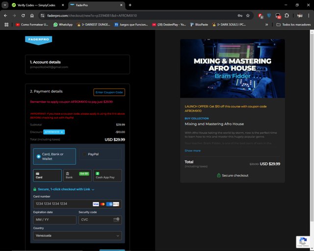The height and width of the screenshot is (251, 314).
Task: Open DeidenPlay YouTube bookmark
Action: (x=169, y=25)
